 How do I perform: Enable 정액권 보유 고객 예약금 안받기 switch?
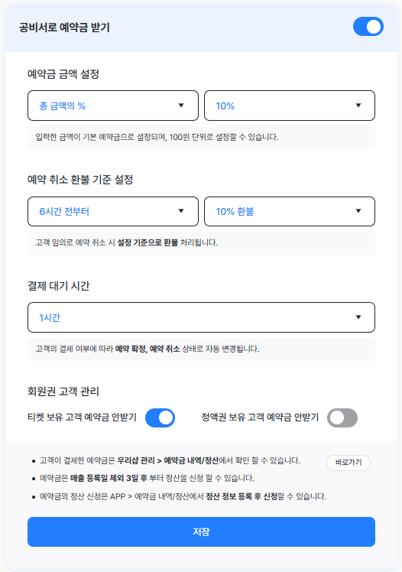point(342,418)
